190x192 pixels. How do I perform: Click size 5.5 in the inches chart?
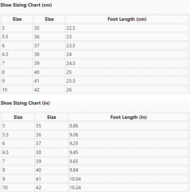coord(18,135)
